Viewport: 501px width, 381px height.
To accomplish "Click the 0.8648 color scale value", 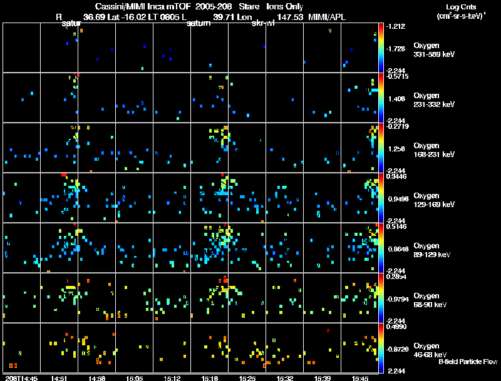I will point(398,249).
